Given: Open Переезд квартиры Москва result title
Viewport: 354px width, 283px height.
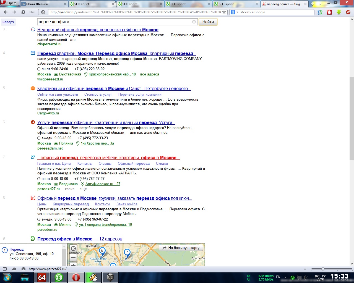Looking at the screenshot, I should point(117,54).
